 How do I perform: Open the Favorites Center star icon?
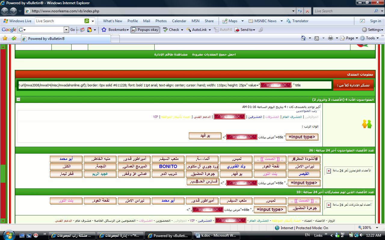point(5,38)
